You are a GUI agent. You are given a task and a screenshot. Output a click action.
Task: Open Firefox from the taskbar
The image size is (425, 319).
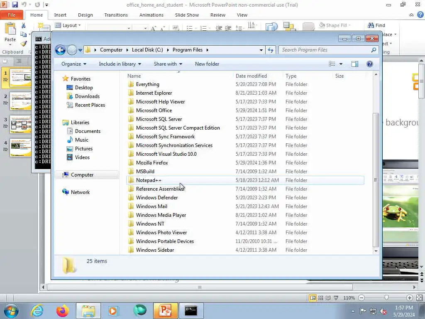[x=62, y=311]
